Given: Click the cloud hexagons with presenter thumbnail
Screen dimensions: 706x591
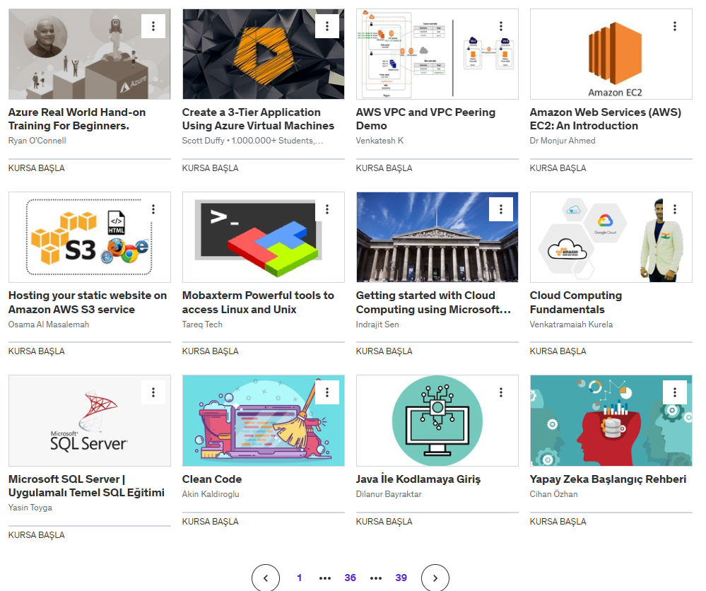Looking at the screenshot, I should click(611, 237).
